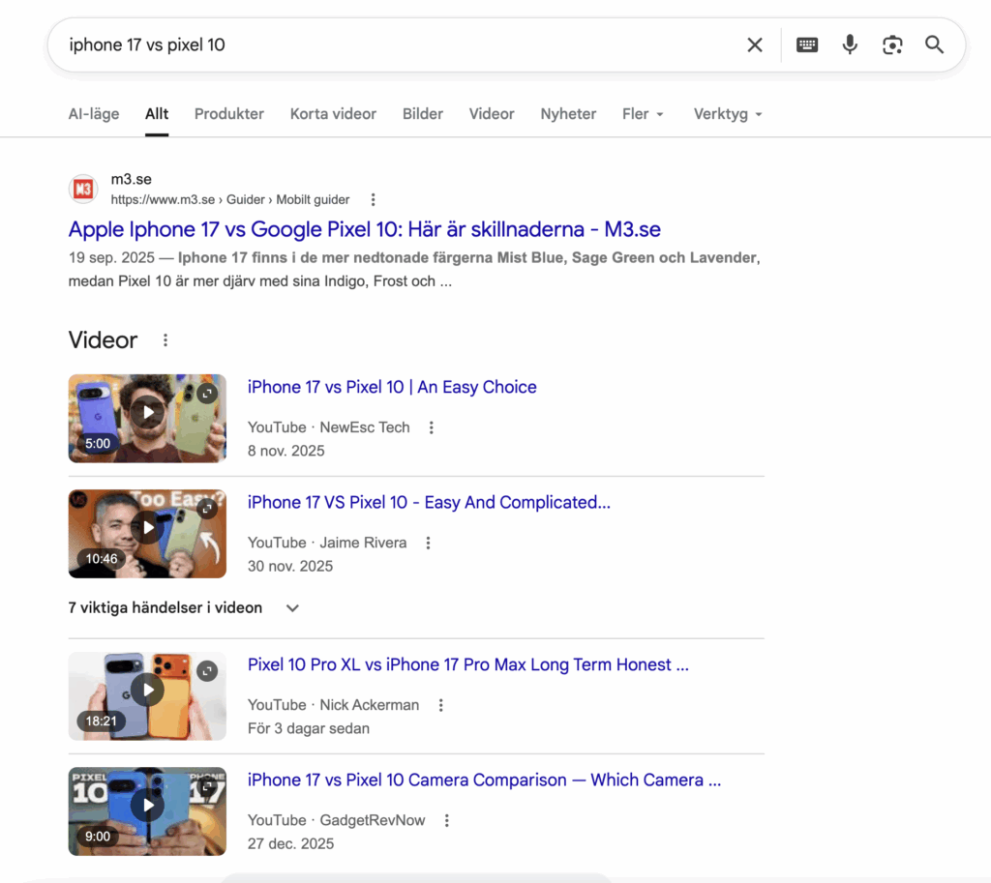The width and height of the screenshot is (991, 883).
Task: Open the options menu for Nick Ackerman video
Action: tap(440, 705)
